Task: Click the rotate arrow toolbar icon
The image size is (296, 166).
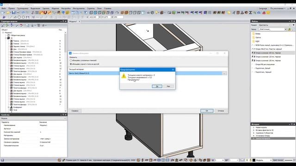Action: (x=117, y=13)
